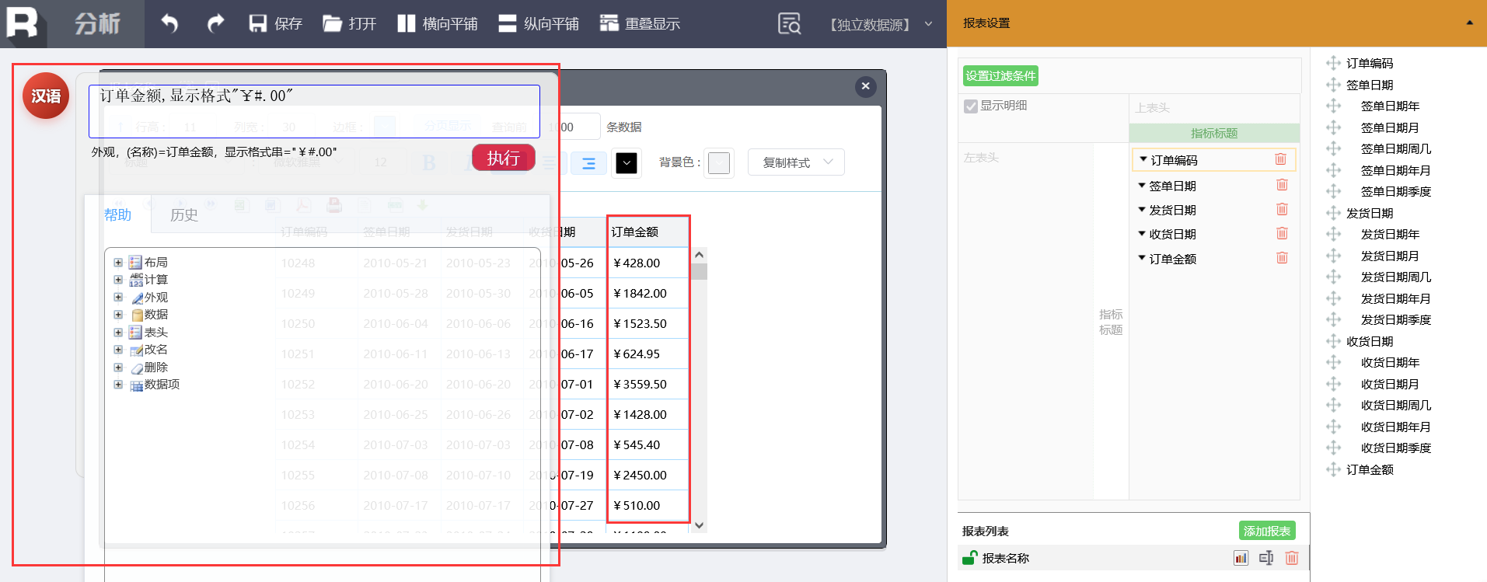Image resolution: width=1487 pixels, height=582 pixels.
Task: Expand the 表头 tree node
Action: [x=118, y=333]
